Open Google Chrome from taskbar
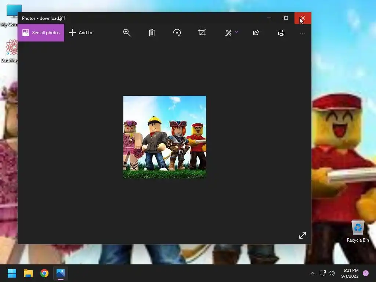Screen dimensions: 376x282 click(44, 273)
